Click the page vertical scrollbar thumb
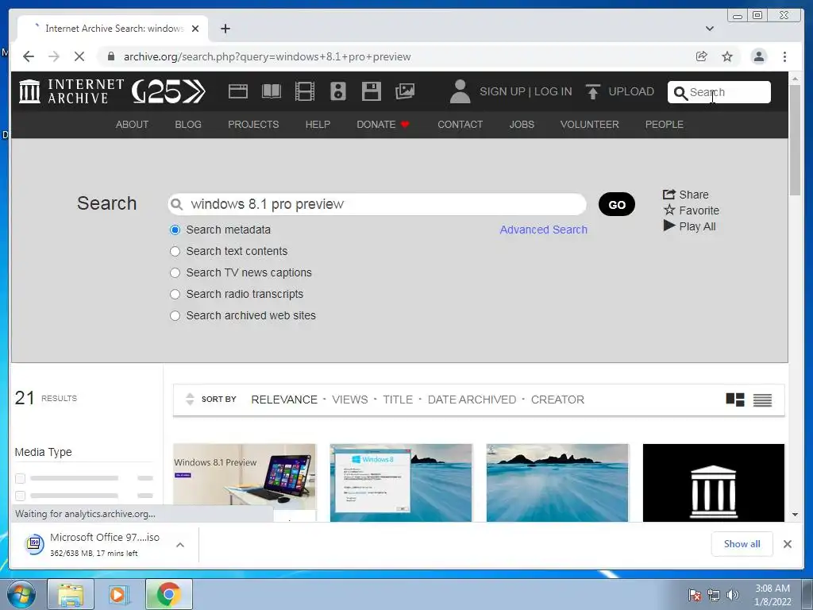This screenshot has height=610, width=813. click(795, 139)
